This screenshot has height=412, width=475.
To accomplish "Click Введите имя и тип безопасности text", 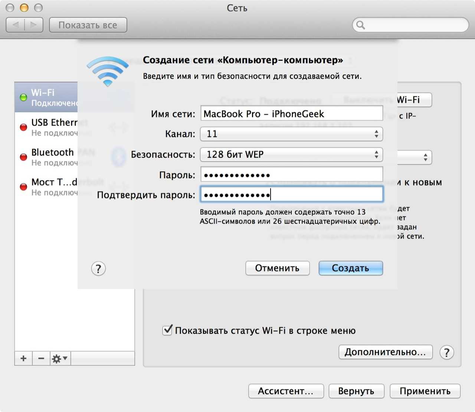I will (252, 76).
